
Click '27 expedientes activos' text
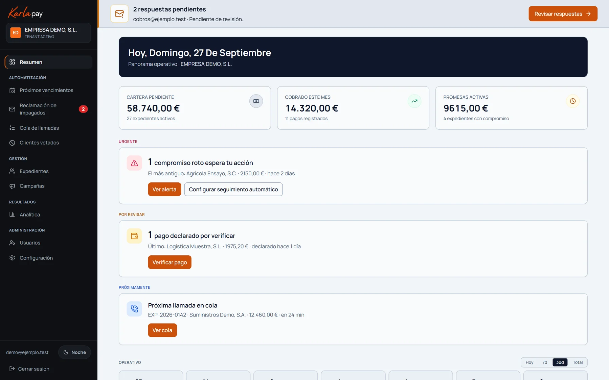pyautogui.click(x=151, y=119)
